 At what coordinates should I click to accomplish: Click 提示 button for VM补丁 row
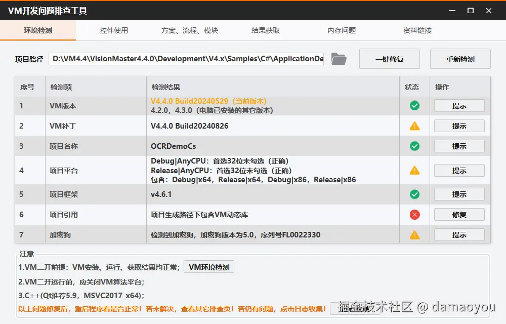(459, 126)
